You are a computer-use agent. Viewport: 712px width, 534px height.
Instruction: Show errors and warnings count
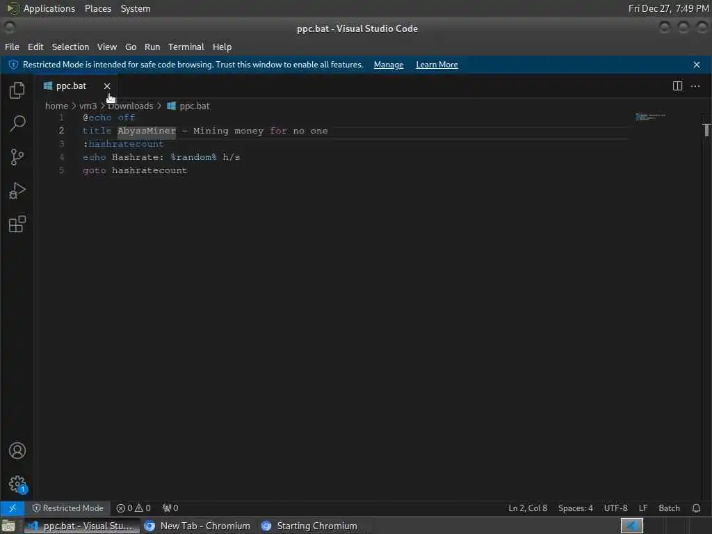pyautogui.click(x=133, y=508)
